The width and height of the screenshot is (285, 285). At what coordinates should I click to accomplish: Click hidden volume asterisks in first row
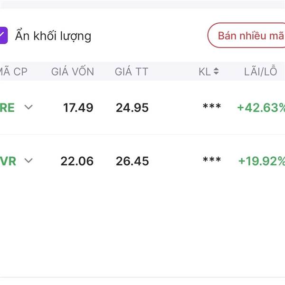(x=211, y=107)
